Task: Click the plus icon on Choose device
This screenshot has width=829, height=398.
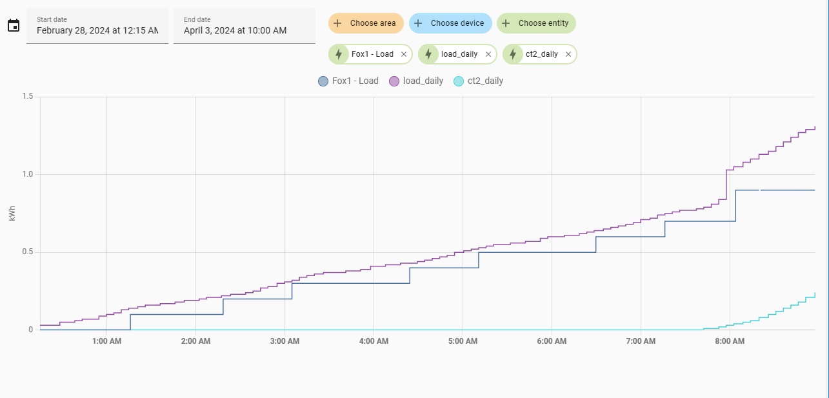Action: [x=418, y=23]
